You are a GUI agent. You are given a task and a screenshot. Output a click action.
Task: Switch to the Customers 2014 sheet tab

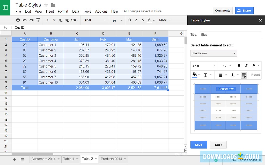[x=43, y=159]
